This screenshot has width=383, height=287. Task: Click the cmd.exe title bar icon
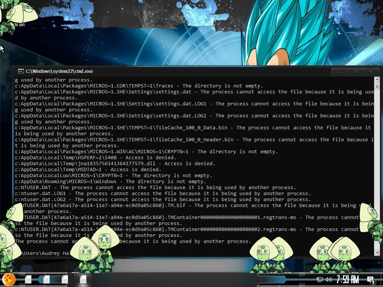pos(21,71)
